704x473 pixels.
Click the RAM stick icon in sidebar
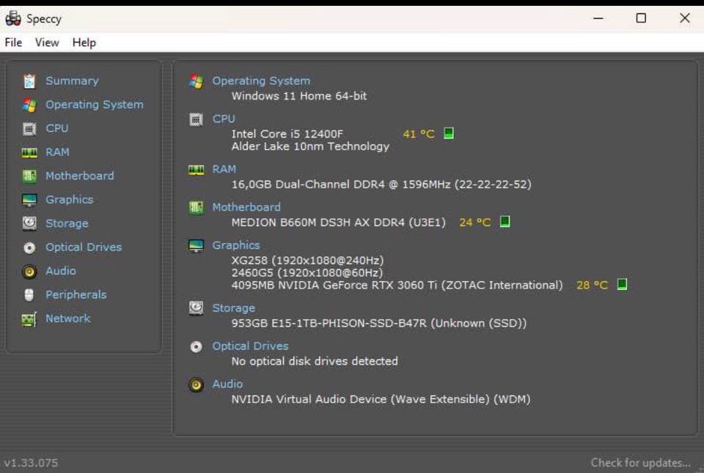click(29, 153)
